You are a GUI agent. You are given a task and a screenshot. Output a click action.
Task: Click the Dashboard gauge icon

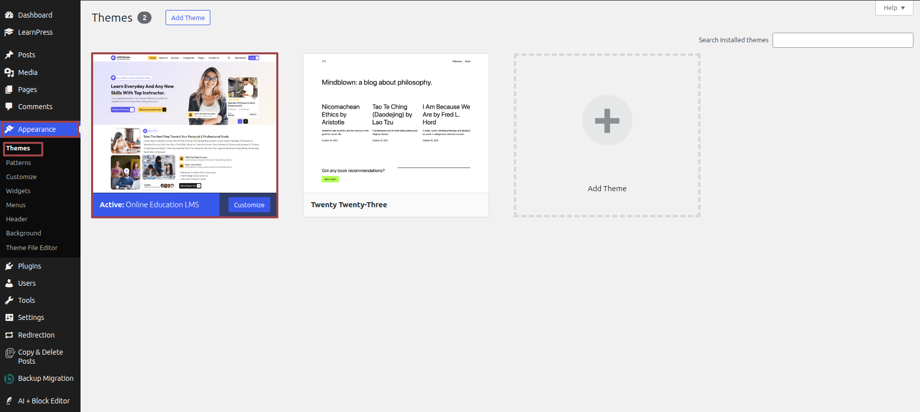coord(9,15)
